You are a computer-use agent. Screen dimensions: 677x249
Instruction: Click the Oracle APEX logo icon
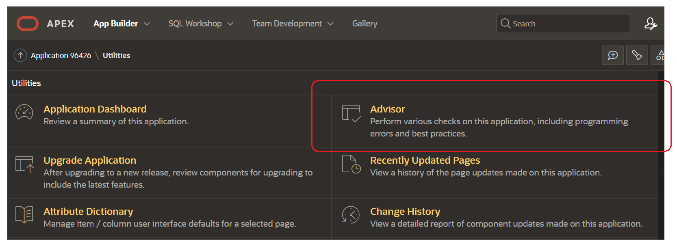(27, 24)
